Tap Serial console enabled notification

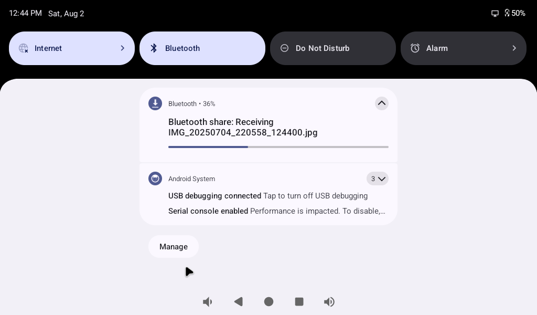pyautogui.click(x=277, y=211)
